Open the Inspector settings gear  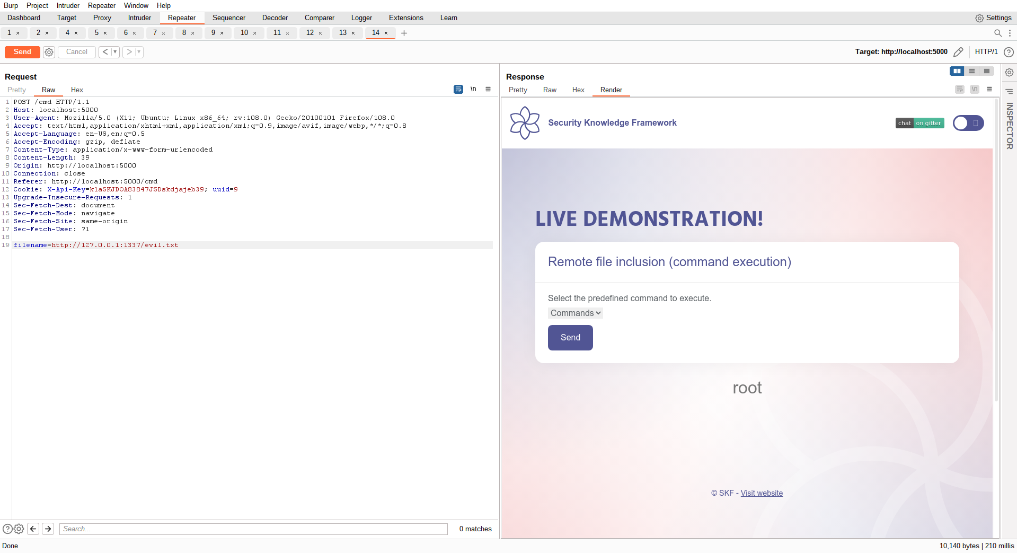pos(1009,72)
